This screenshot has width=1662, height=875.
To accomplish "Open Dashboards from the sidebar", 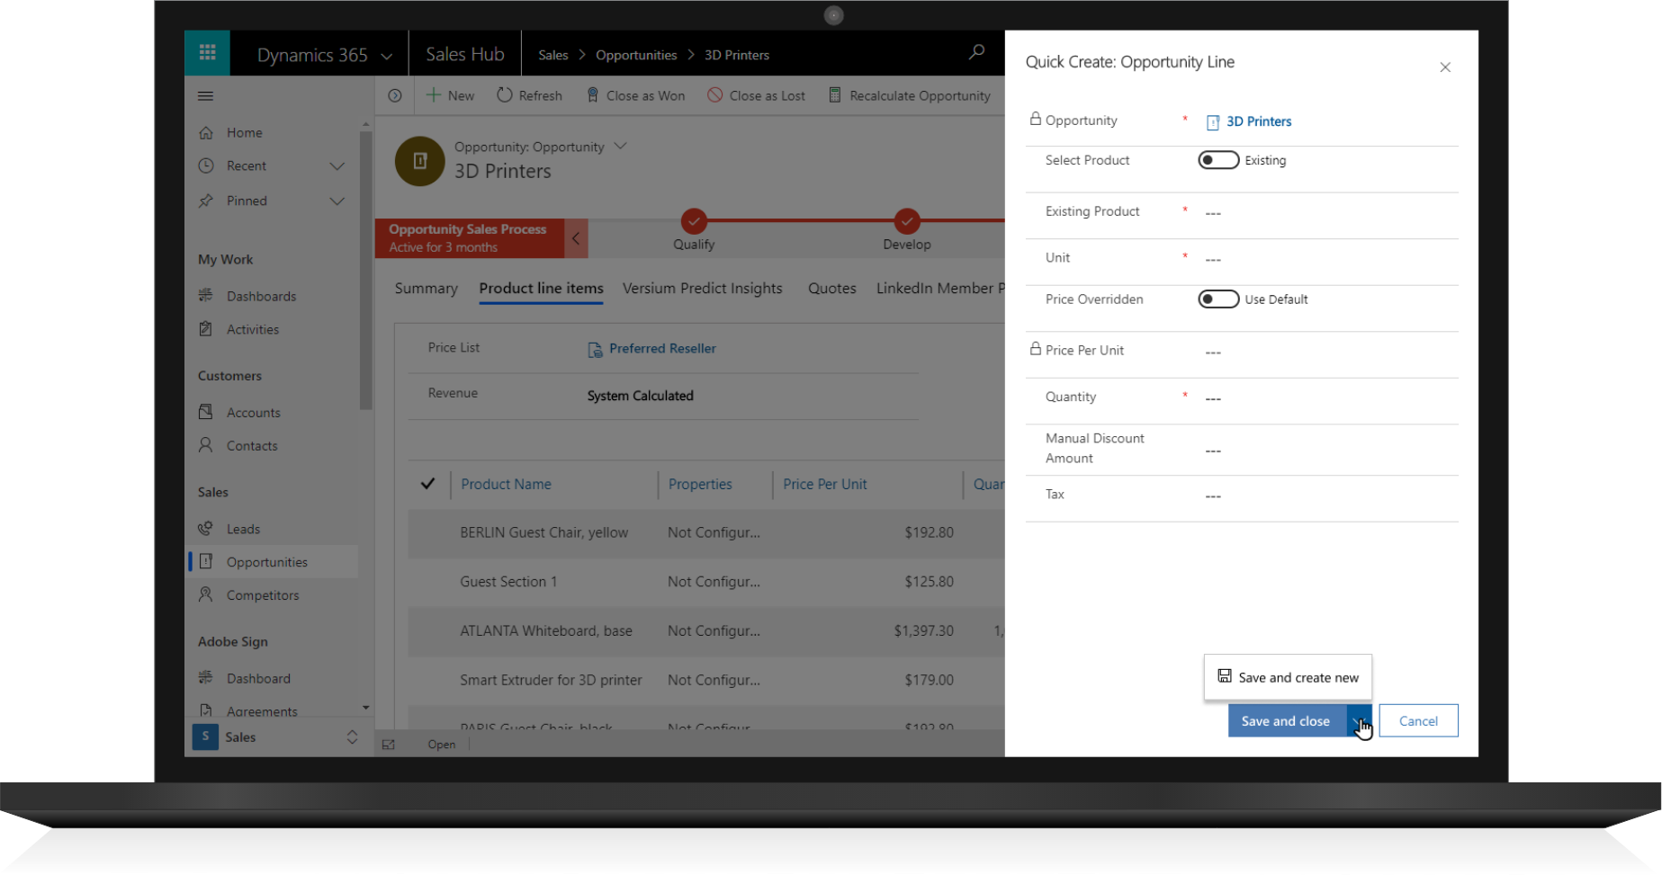I will pyautogui.click(x=261, y=295).
